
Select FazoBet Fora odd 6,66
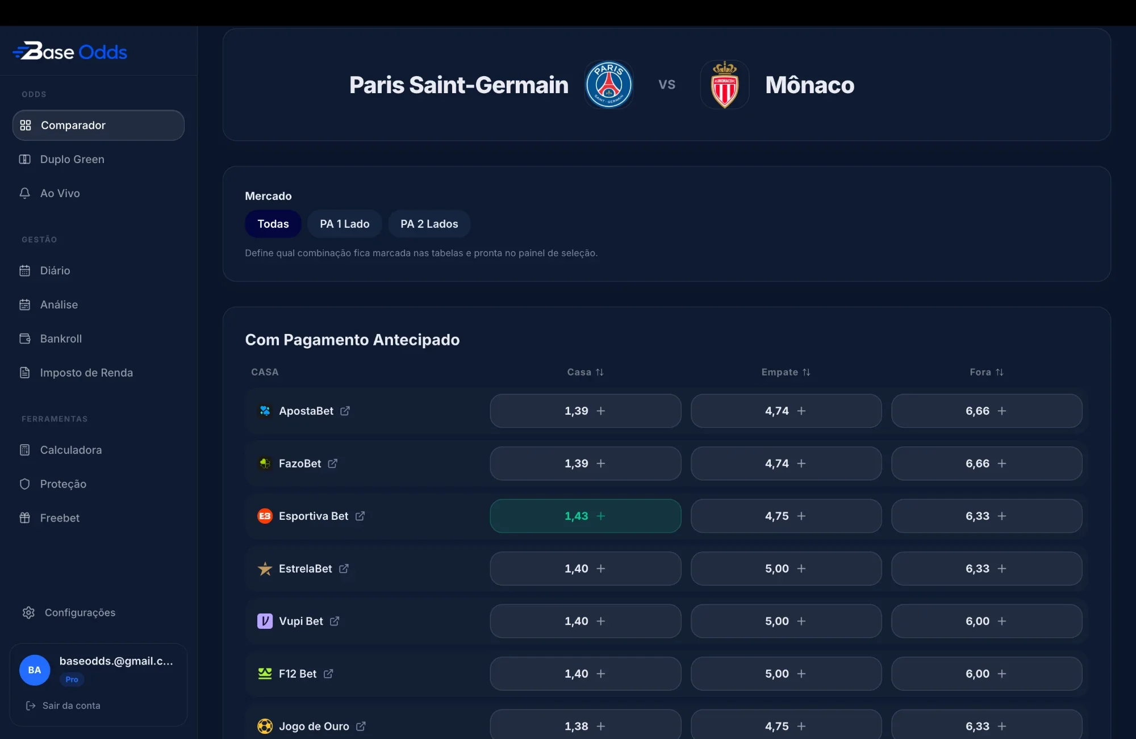pos(987,464)
